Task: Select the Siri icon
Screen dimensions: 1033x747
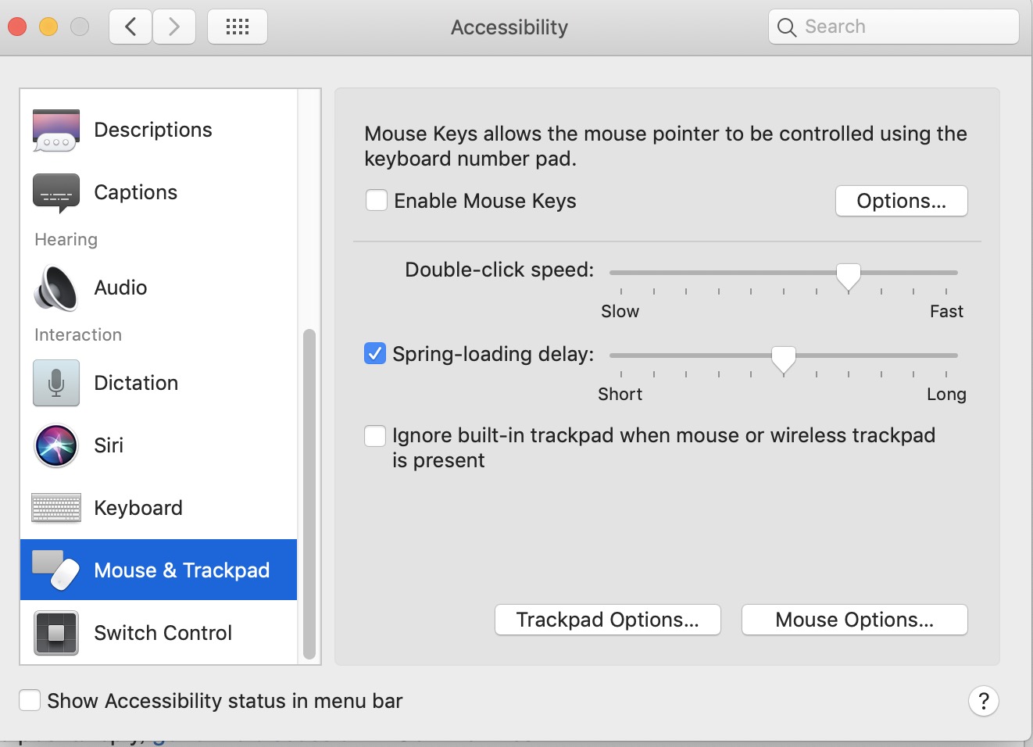Action: pos(56,445)
